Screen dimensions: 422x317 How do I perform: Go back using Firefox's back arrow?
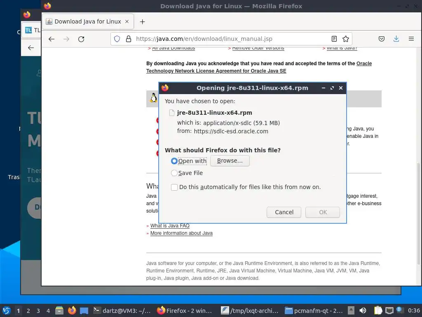(52, 39)
